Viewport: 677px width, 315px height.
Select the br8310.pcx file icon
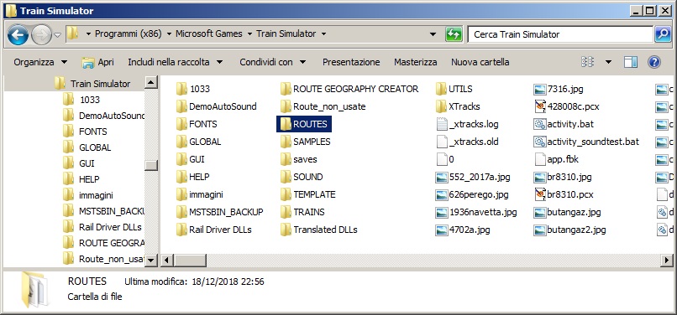(540, 194)
